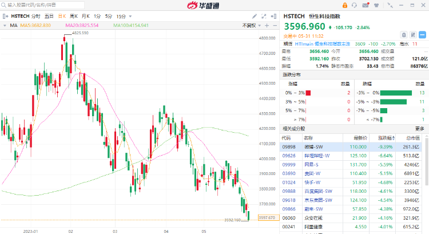Click the 3597.670 price axis marker
429x234 pixels.
click(x=268, y=218)
